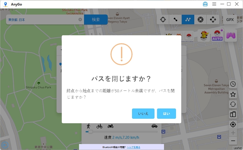Click the AnyGo app logo icon
Image resolution: width=243 pixels, height=150 pixels.
point(6,4)
